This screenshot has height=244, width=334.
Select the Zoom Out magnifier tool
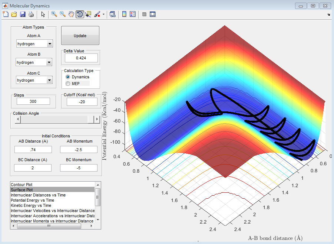pos(63,14)
